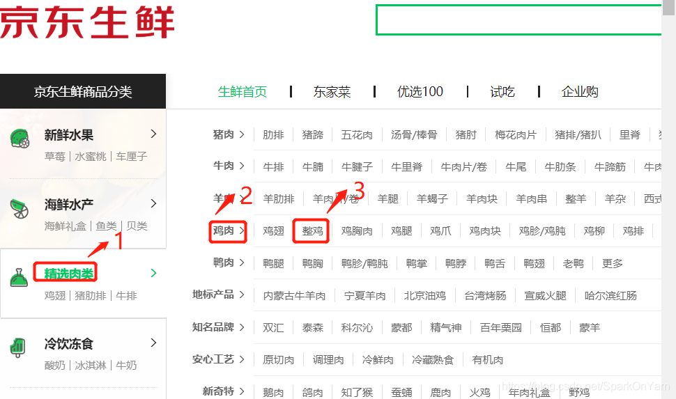
Task: Switch to the 生鲜首页 tab
Action: pos(243,91)
